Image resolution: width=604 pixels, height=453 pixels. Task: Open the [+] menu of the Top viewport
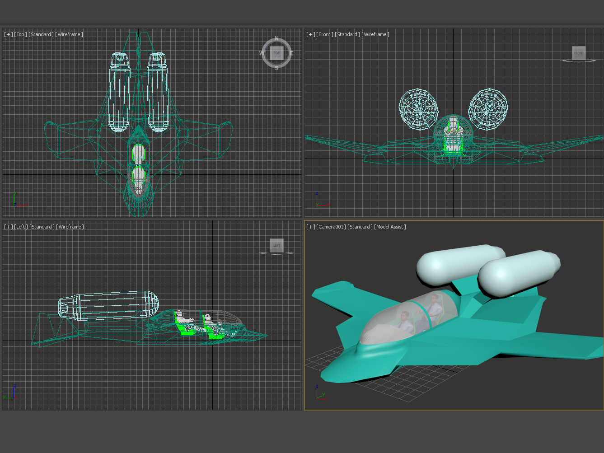(8, 34)
